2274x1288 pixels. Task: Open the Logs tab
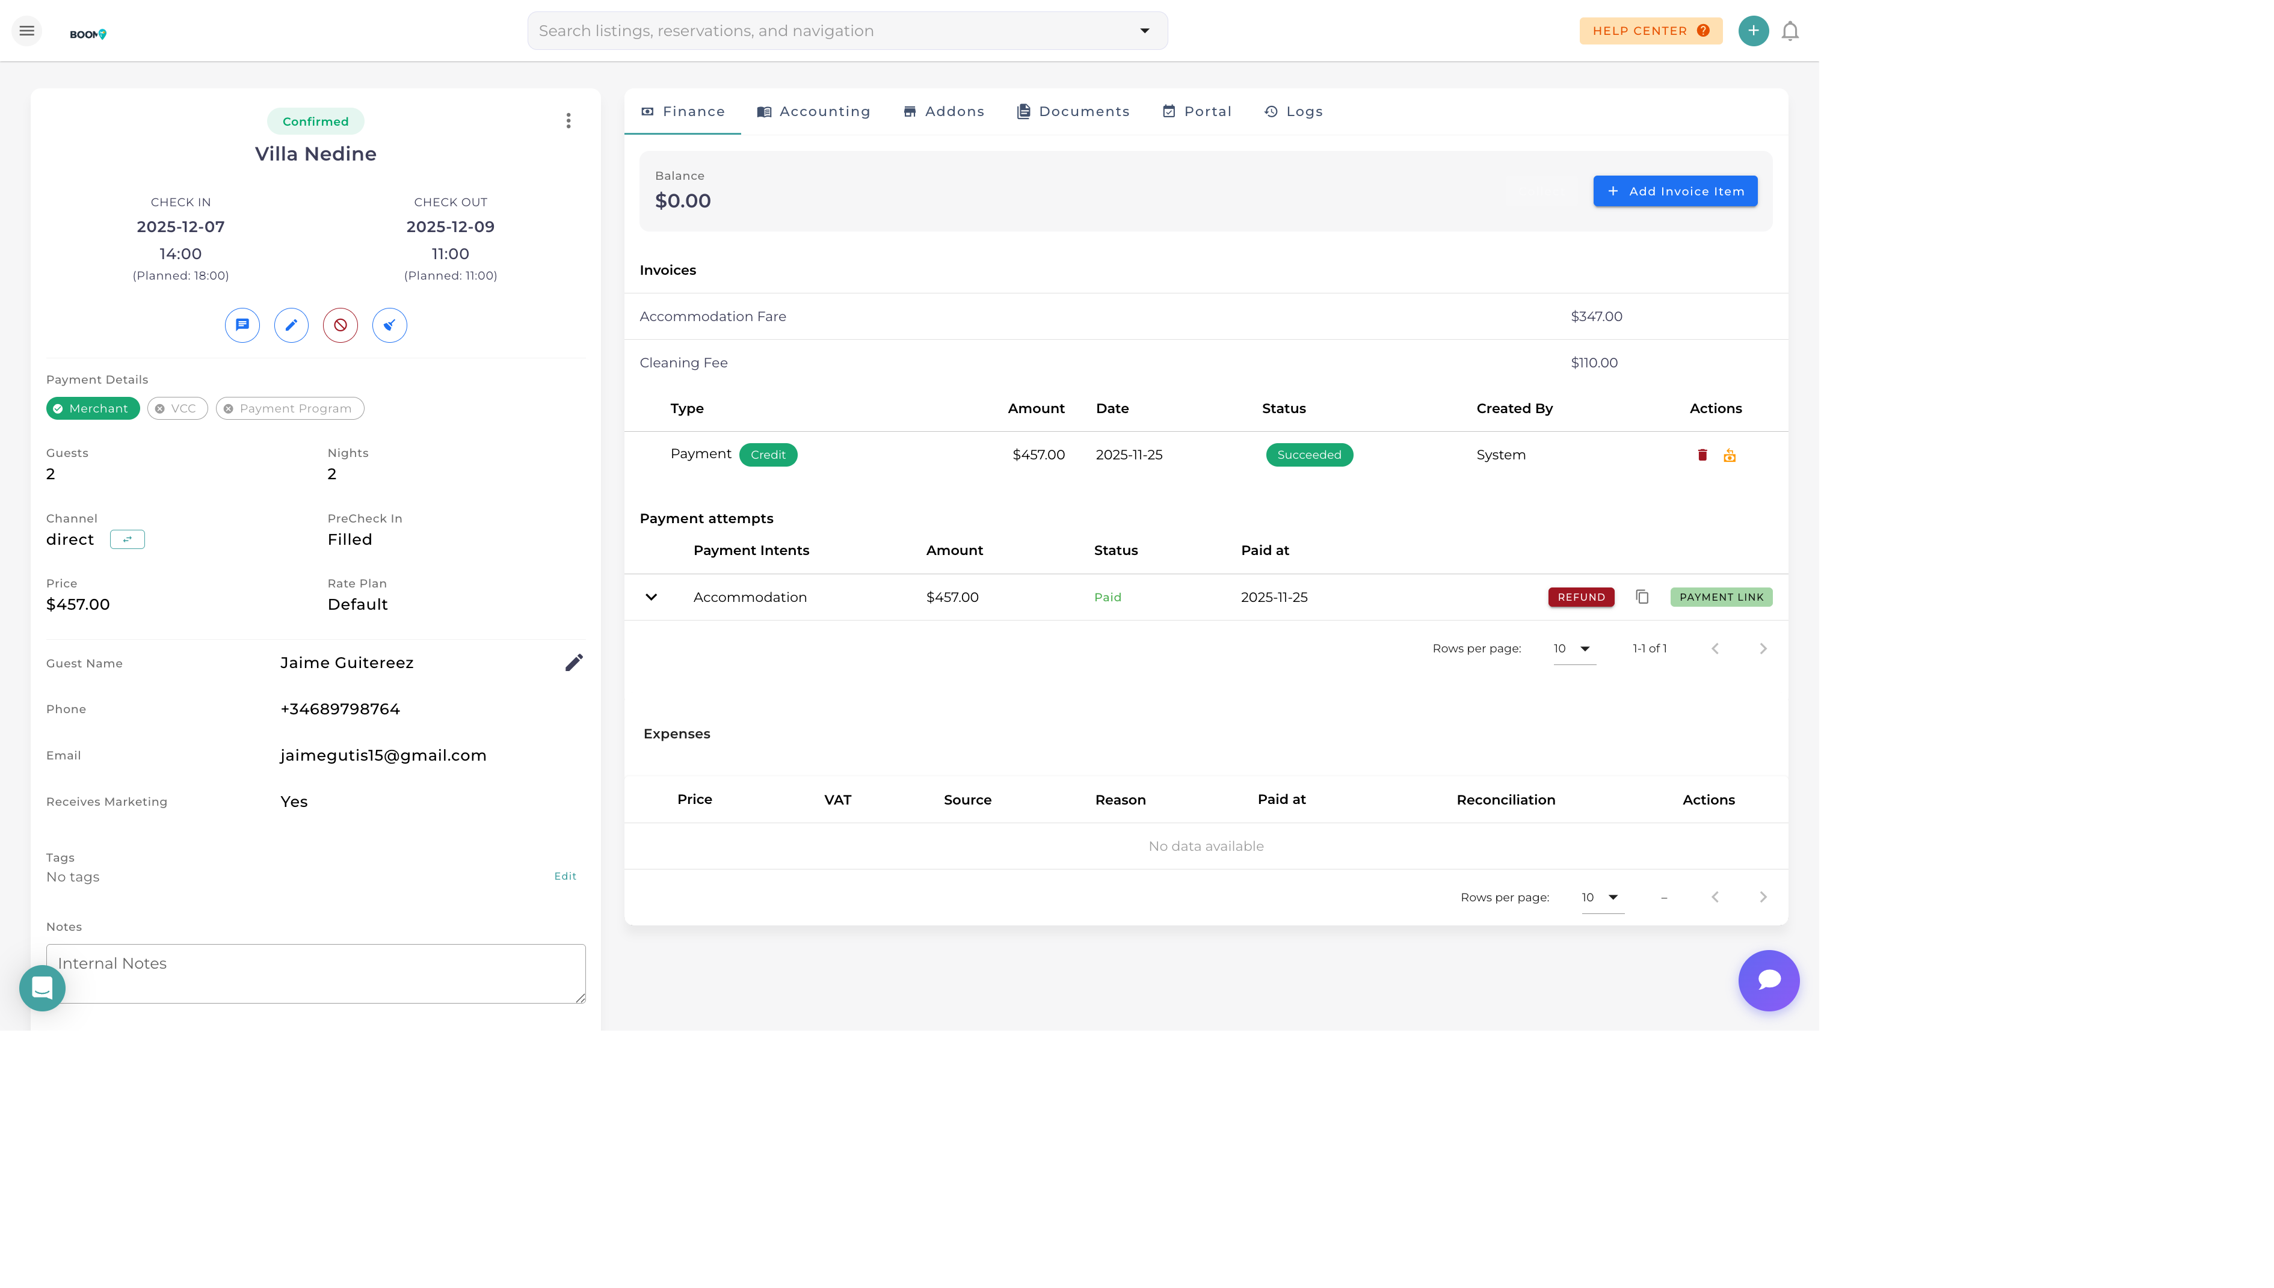coord(1293,111)
